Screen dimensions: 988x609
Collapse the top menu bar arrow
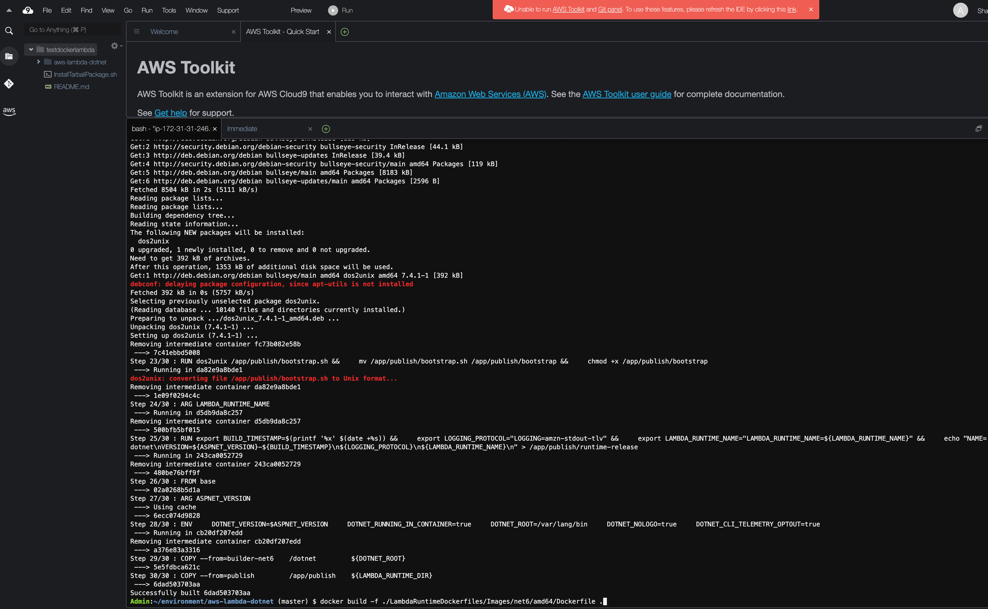pos(9,10)
